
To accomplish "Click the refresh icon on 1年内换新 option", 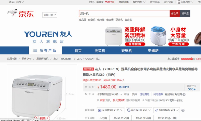I will pyautogui.click(x=157, y=110).
